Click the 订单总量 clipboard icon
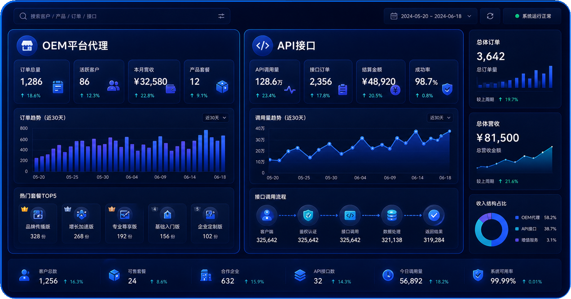 click(58, 87)
